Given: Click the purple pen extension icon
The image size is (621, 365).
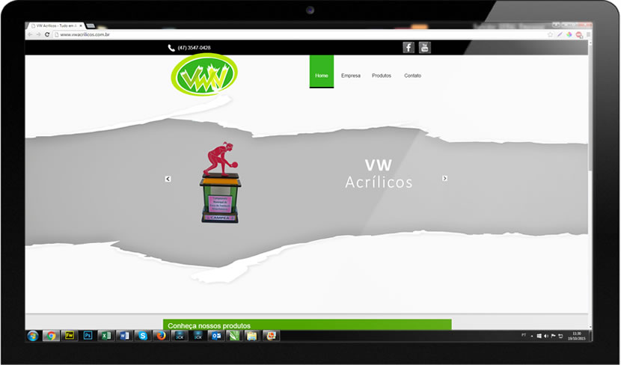Looking at the screenshot, I should point(560,35).
